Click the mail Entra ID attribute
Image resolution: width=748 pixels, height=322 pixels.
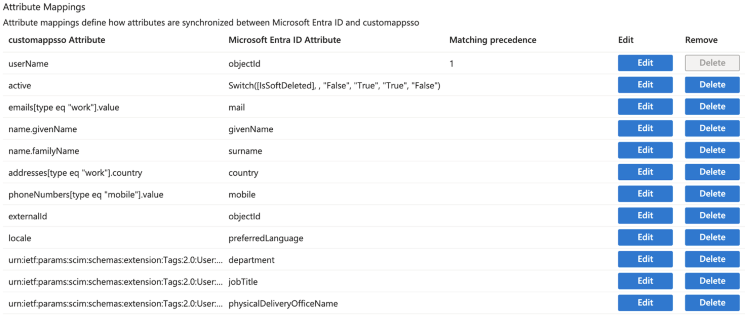[237, 108]
